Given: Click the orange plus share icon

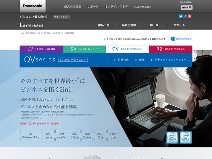Looking at the screenshot, I should [x=189, y=16].
